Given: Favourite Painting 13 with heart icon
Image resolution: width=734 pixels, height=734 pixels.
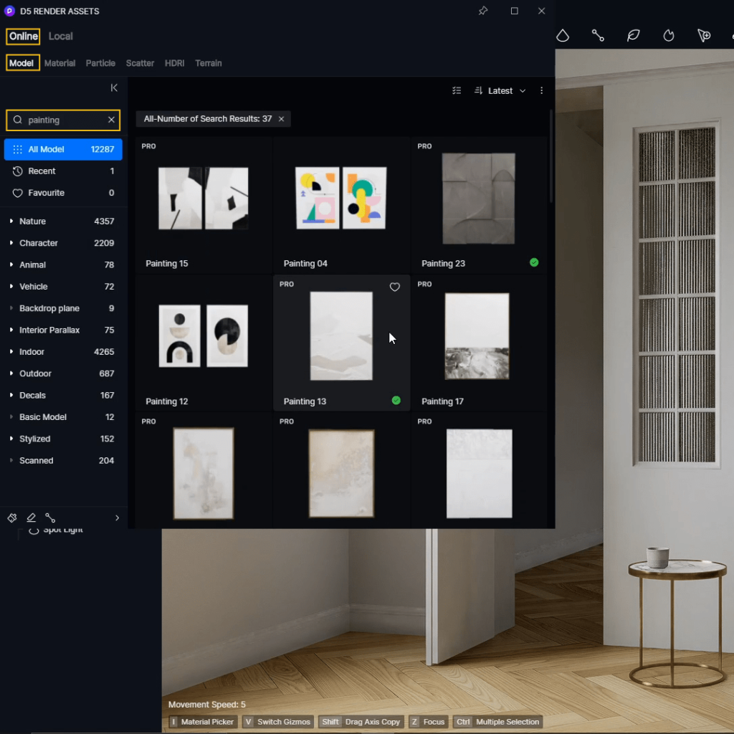Looking at the screenshot, I should click(x=394, y=287).
